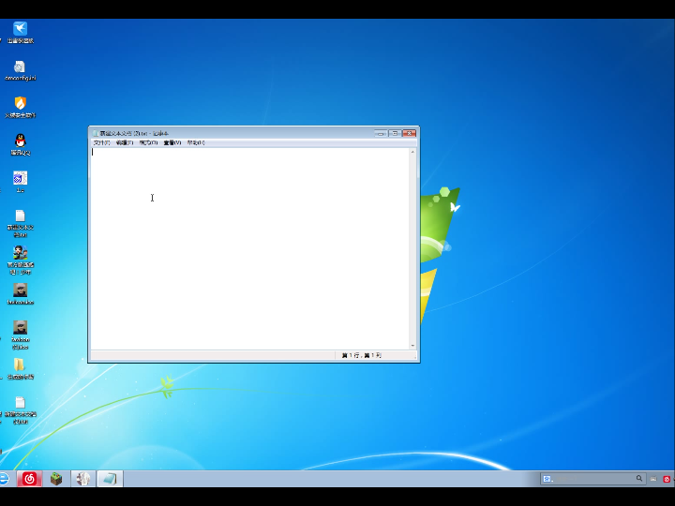
Task: Click the Notepad taskbar button
Action: pos(110,479)
